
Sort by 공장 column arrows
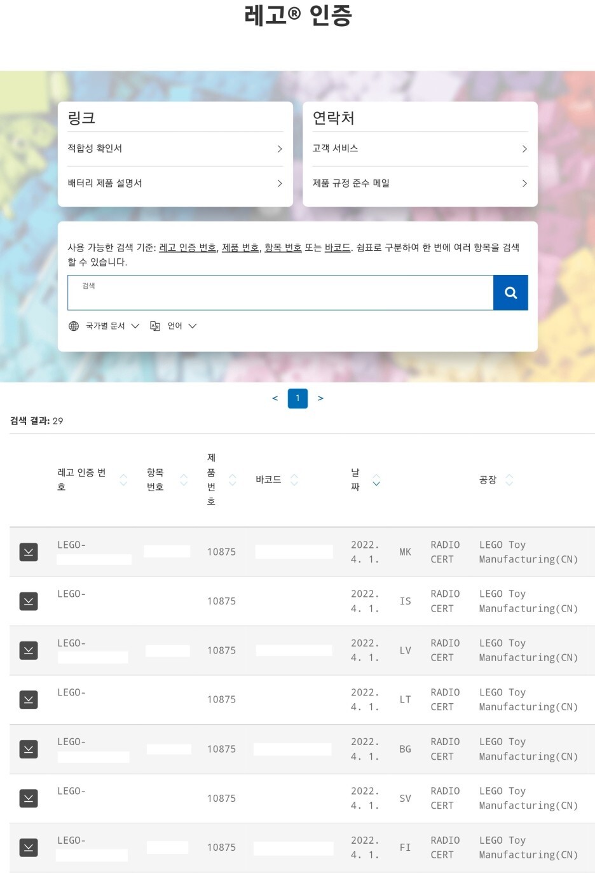pyautogui.click(x=509, y=480)
